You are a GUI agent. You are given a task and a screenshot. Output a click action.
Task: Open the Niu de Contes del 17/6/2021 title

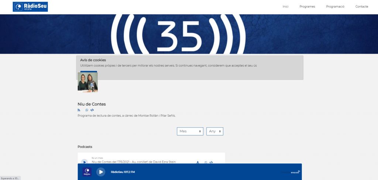pos(134,162)
